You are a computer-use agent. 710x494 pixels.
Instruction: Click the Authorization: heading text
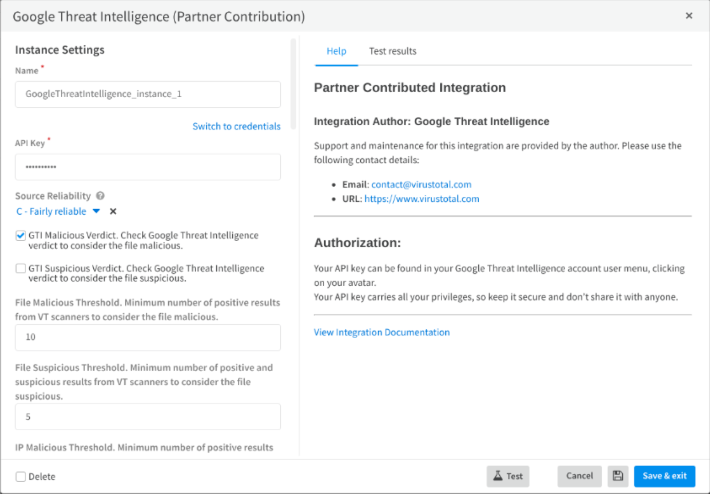[357, 243]
